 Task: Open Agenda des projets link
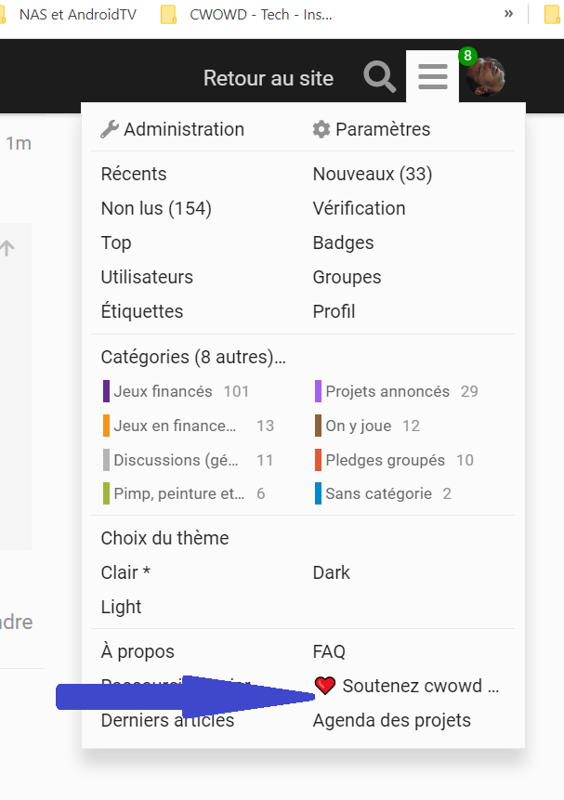pos(392,721)
